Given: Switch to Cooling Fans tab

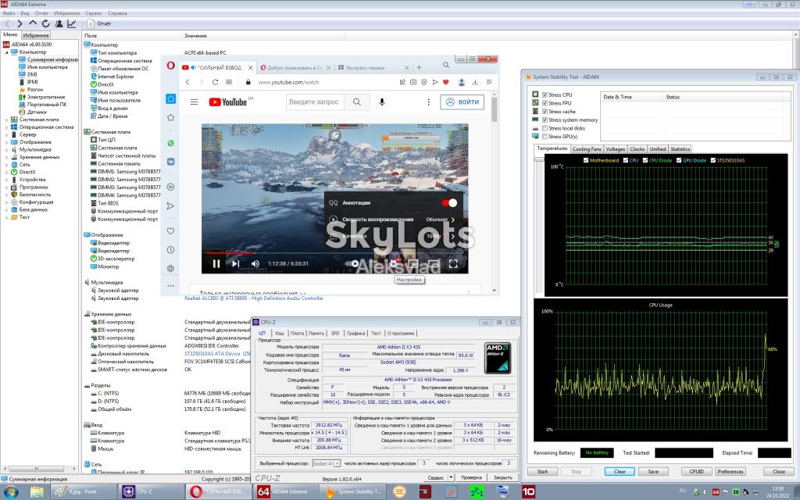Looking at the screenshot, I should click(x=587, y=149).
